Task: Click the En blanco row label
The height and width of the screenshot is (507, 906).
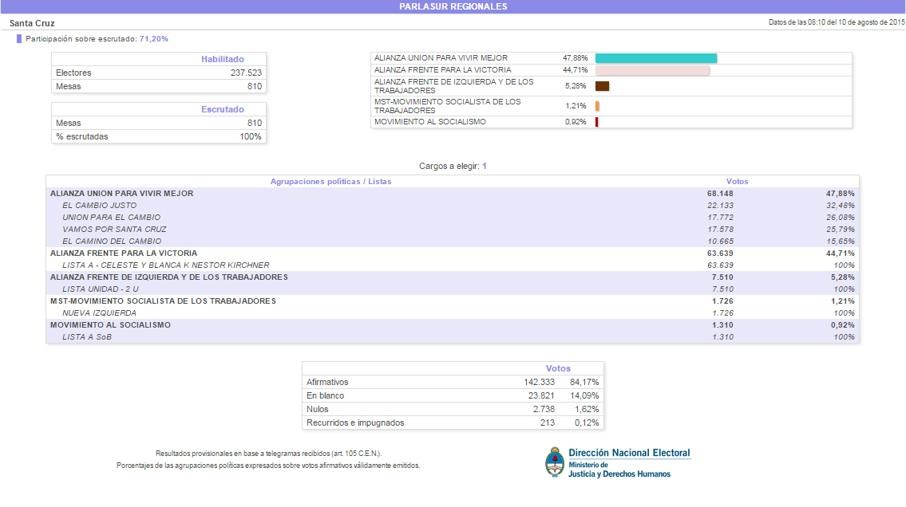Action: pos(326,395)
